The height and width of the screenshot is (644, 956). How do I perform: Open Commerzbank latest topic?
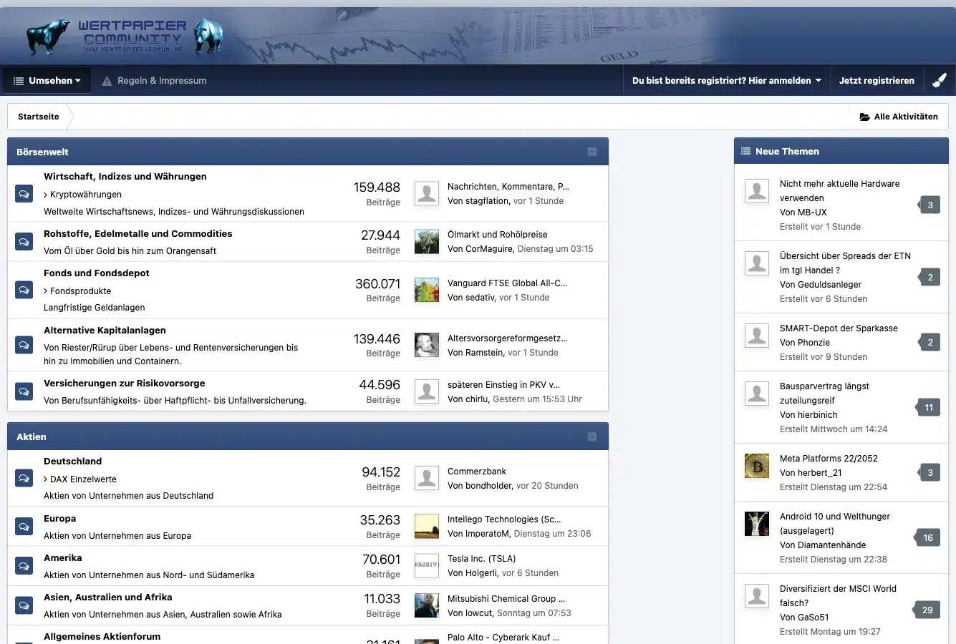pos(477,472)
